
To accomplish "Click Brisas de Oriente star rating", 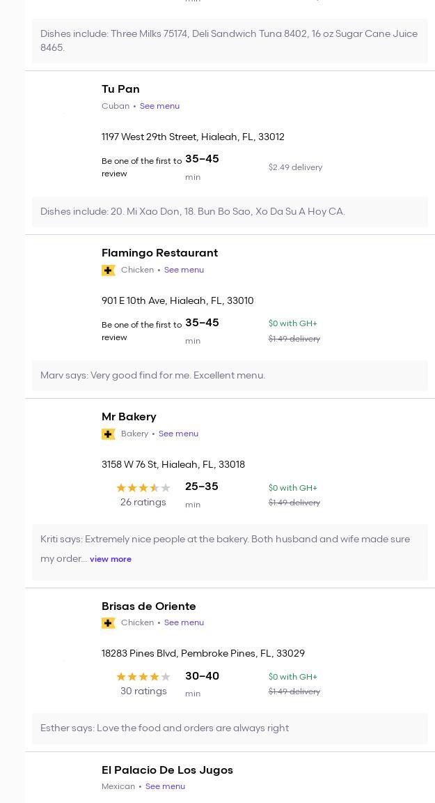I will coord(143,677).
